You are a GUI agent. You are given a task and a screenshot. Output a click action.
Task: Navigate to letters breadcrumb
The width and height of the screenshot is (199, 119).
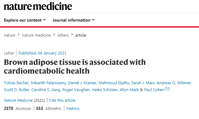[x=63, y=35]
